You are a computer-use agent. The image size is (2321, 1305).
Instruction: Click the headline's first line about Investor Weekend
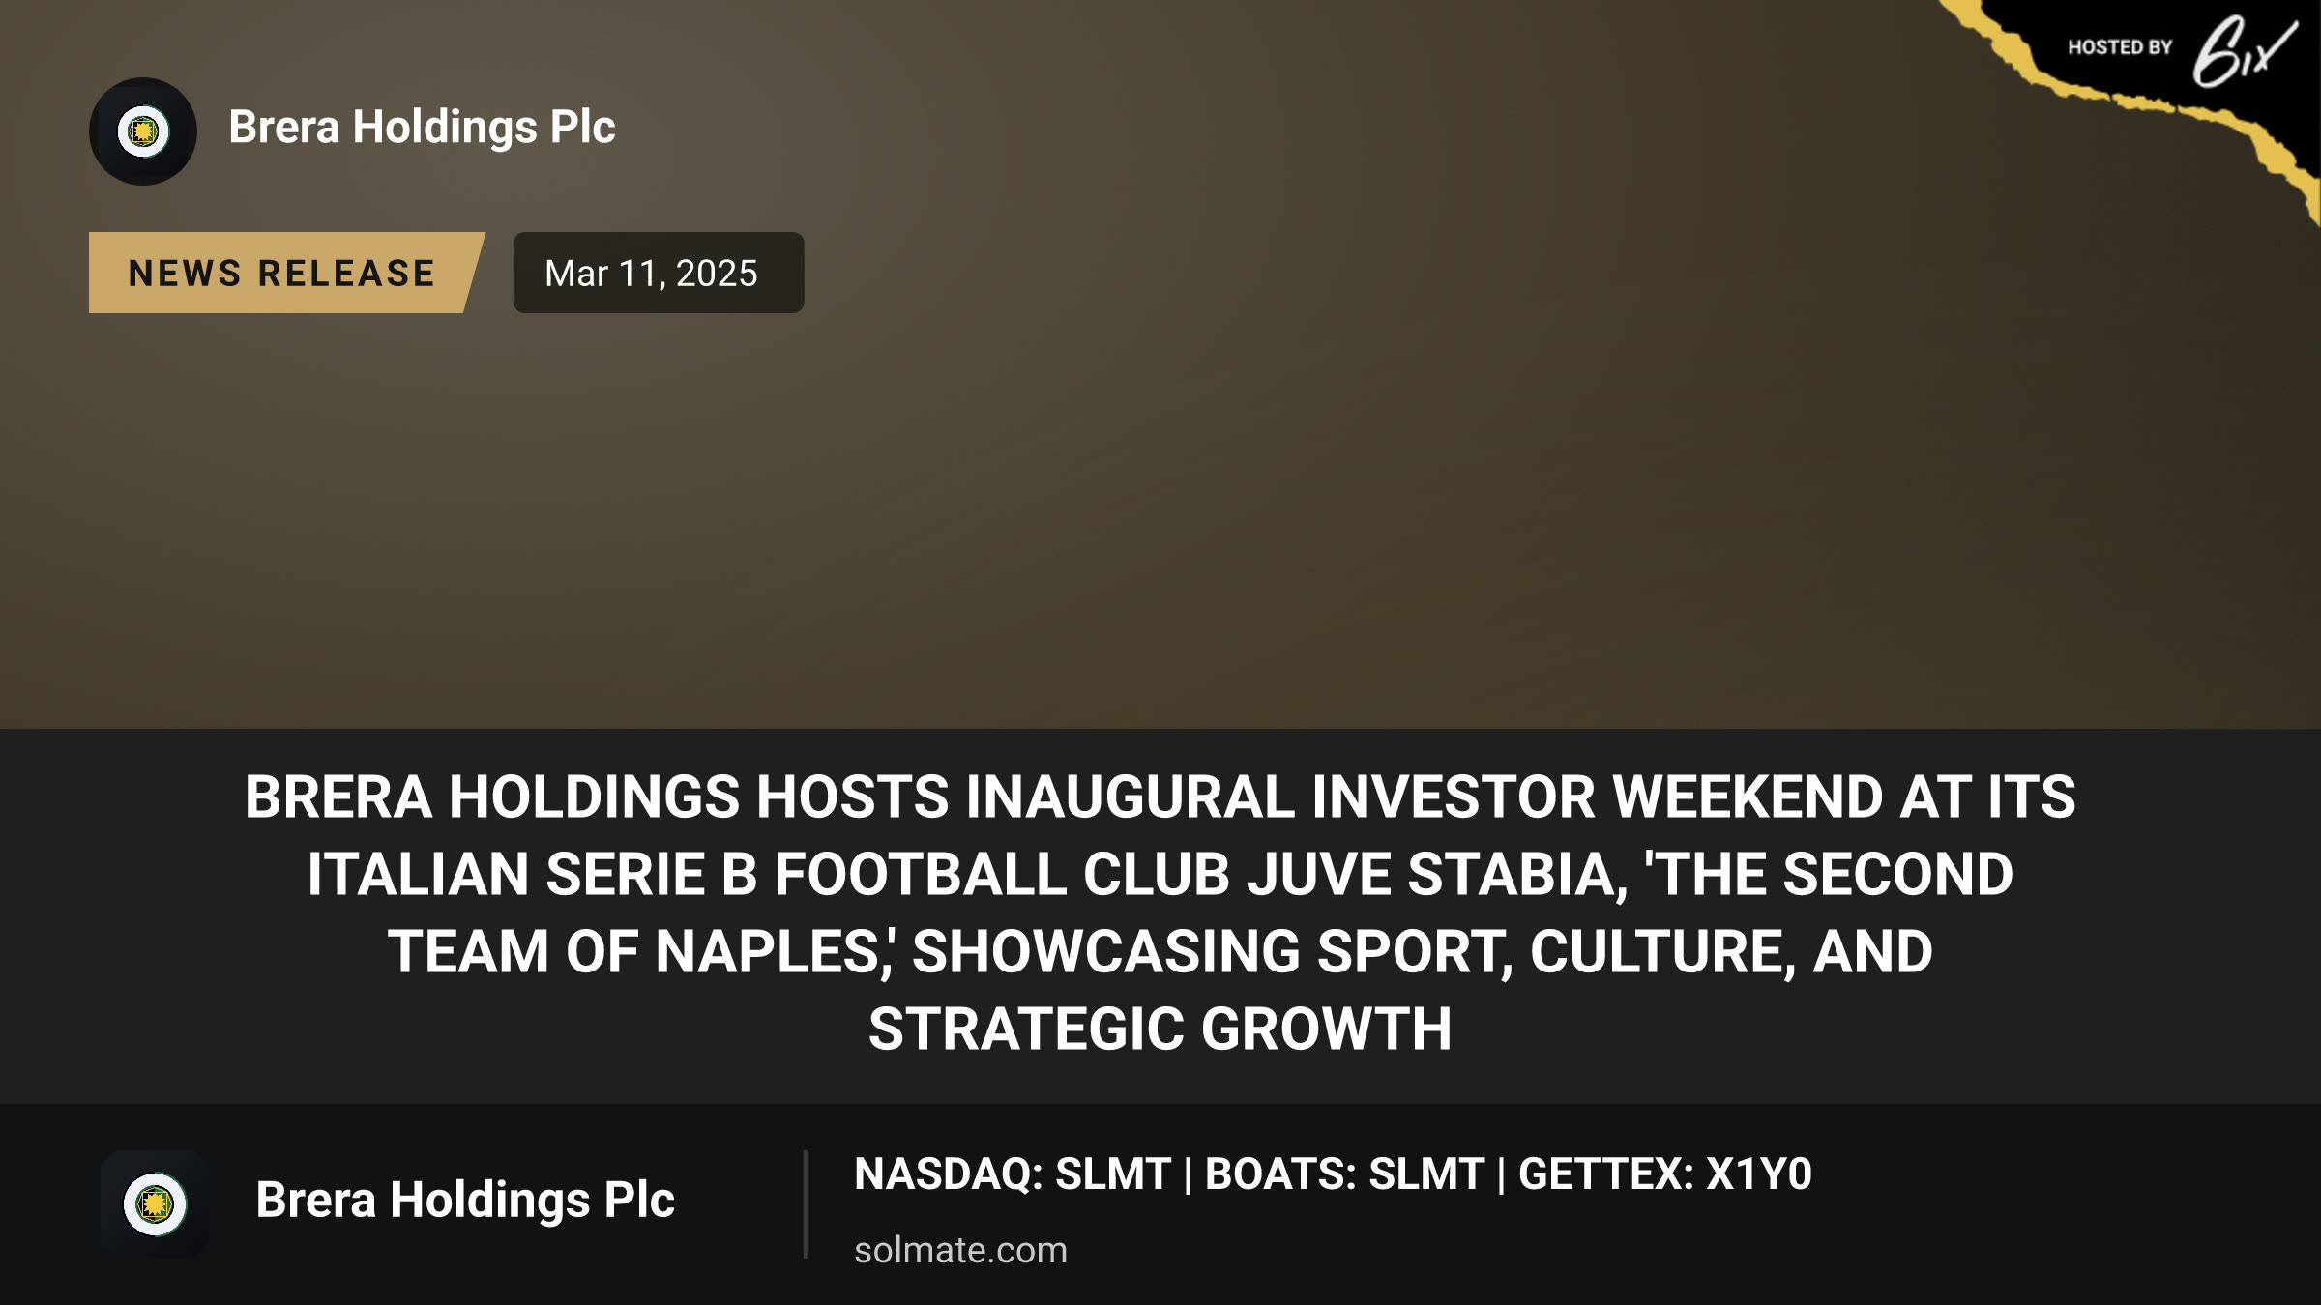[x=1160, y=797]
